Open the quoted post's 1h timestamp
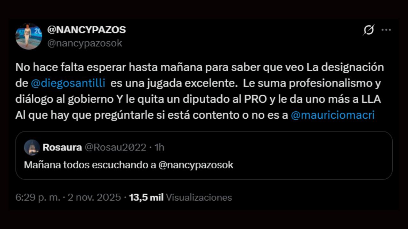The height and width of the screenshot is (229, 408). pyautogui.click(x=159, y=147)
